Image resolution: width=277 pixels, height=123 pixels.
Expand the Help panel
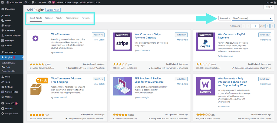pos(269,7)
